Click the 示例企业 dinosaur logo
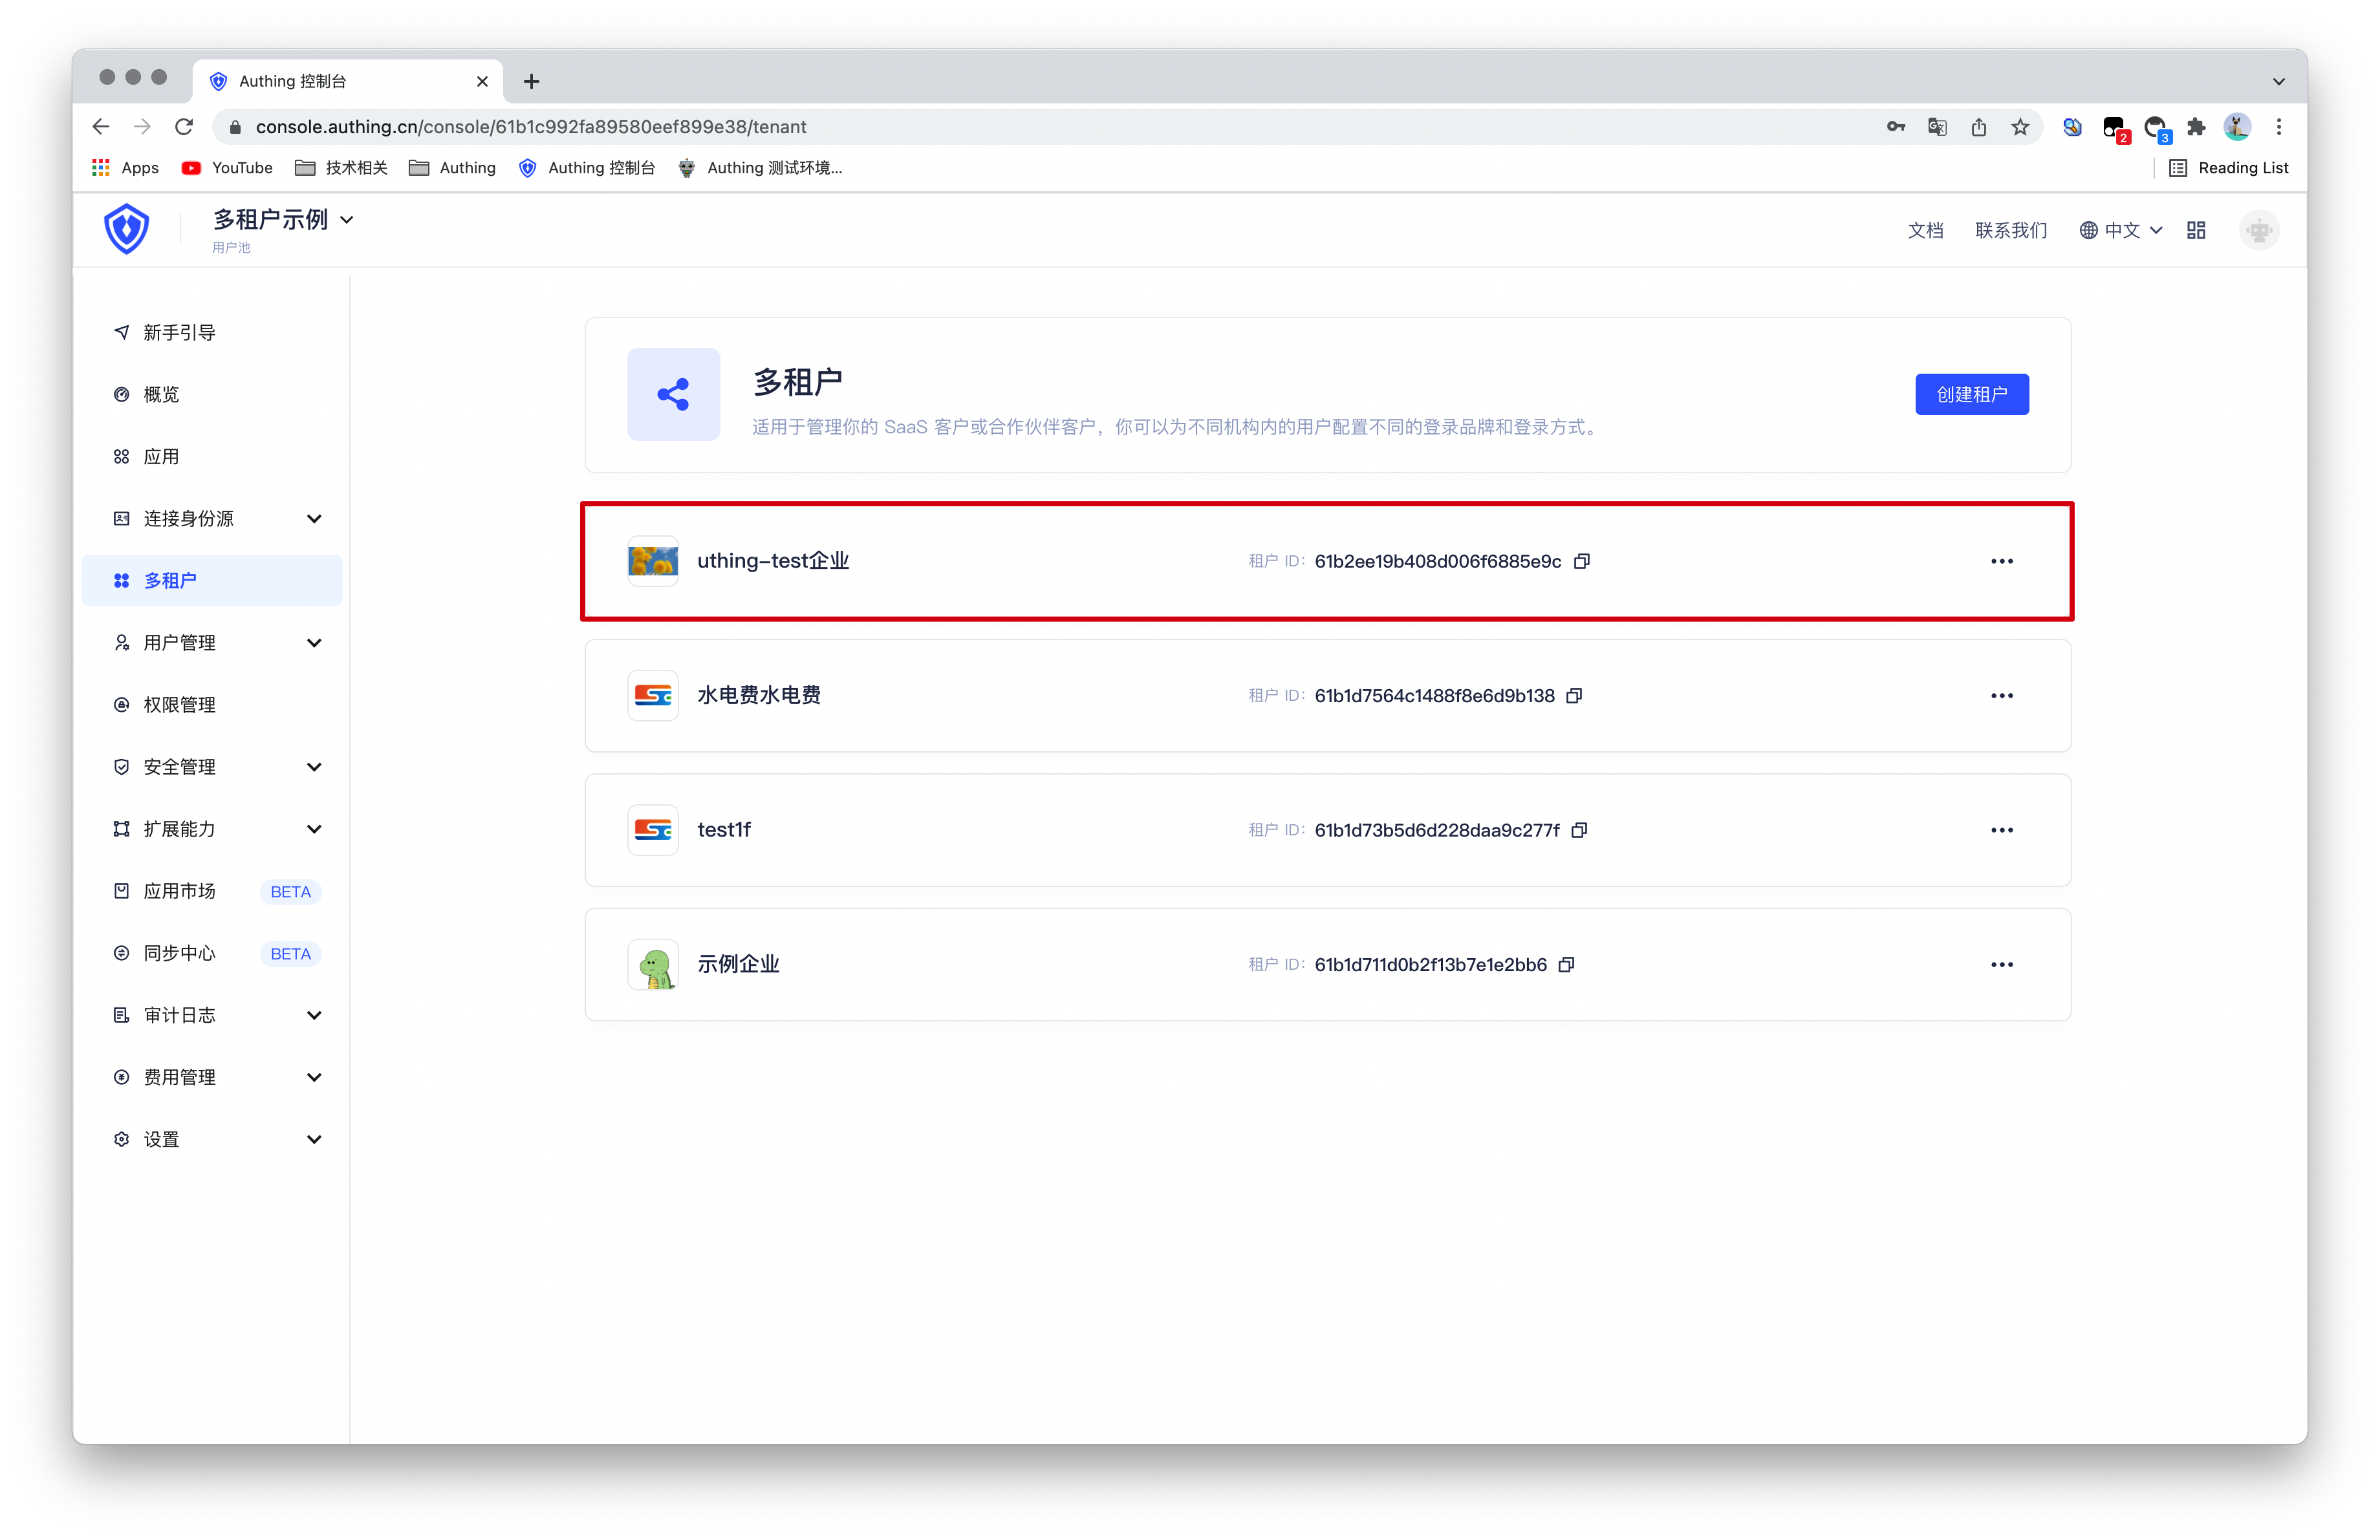 [653, 965]
